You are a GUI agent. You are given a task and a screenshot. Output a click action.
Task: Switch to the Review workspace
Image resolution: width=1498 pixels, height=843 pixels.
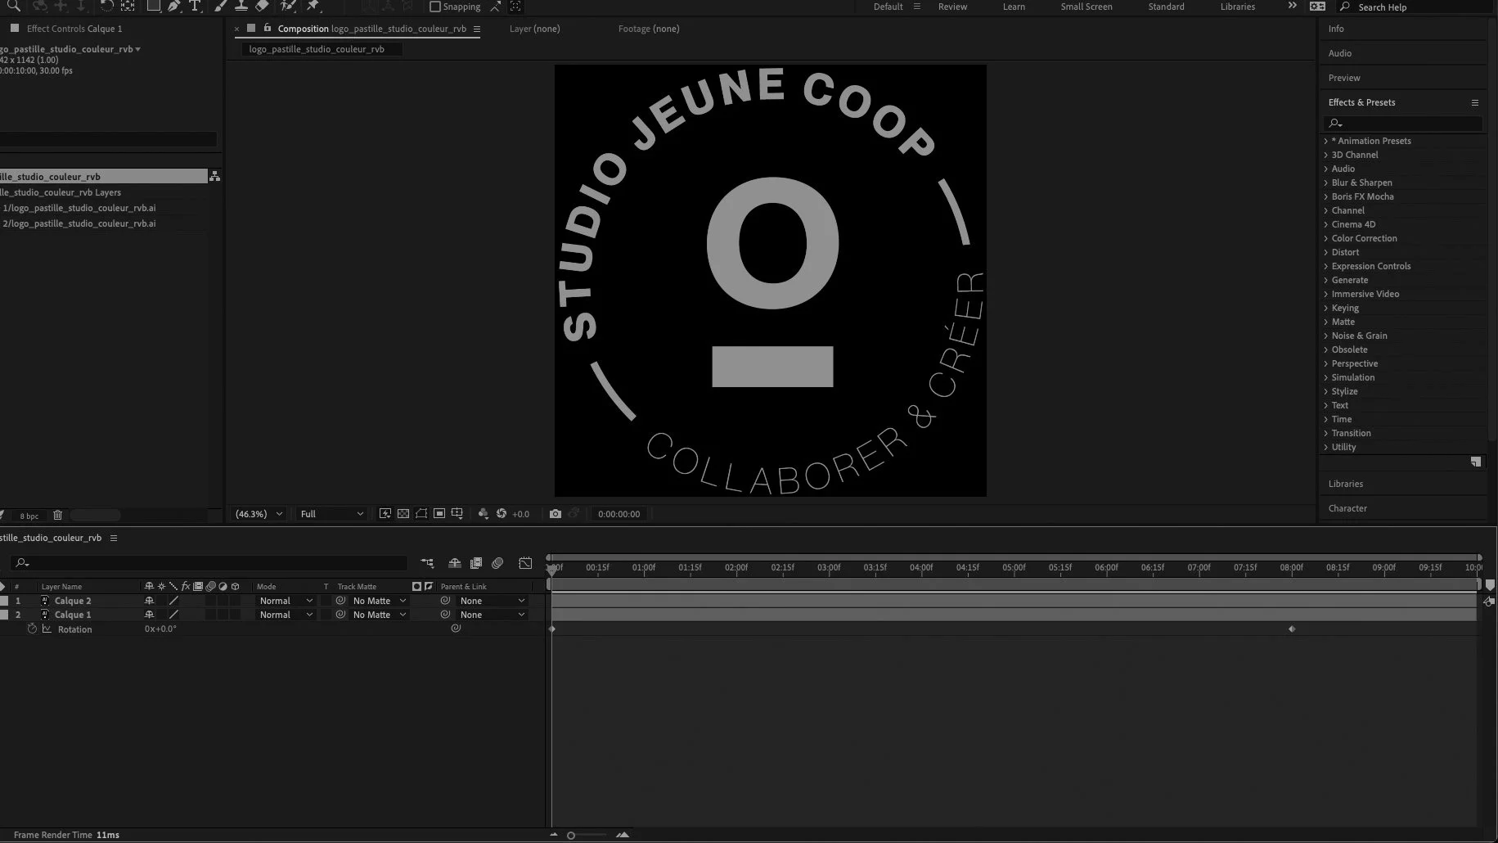pos(952,7)
